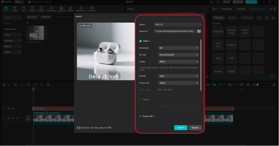
Task: Click the Cover icon on video track
Action: point(28,118)
